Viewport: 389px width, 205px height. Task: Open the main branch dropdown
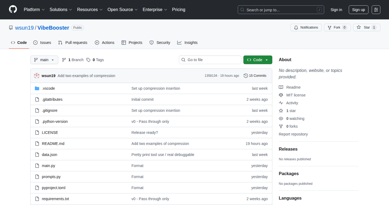pyautogui.click(x=44, y=60)
